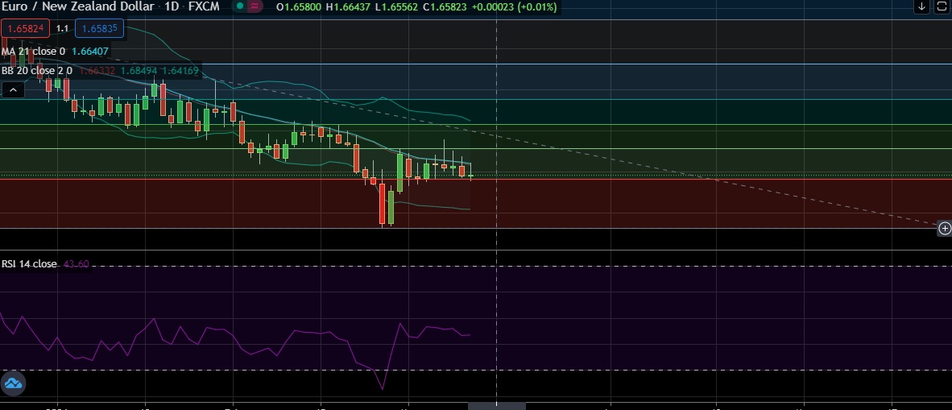
Task: Click the spread value 1.1
Action: (x=62, y=28)
